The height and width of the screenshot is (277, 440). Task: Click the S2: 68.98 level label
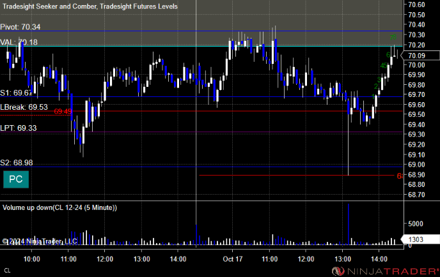click(17, 163)
